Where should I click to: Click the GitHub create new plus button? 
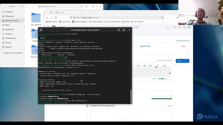point(169,27)
